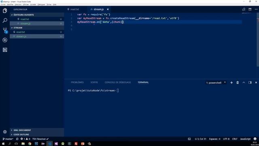Change indentation via Espaces : 4
The image size is (259, 146).
click(x=214, y=139)
